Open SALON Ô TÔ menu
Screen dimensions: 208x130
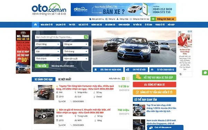tap(61, 25)
